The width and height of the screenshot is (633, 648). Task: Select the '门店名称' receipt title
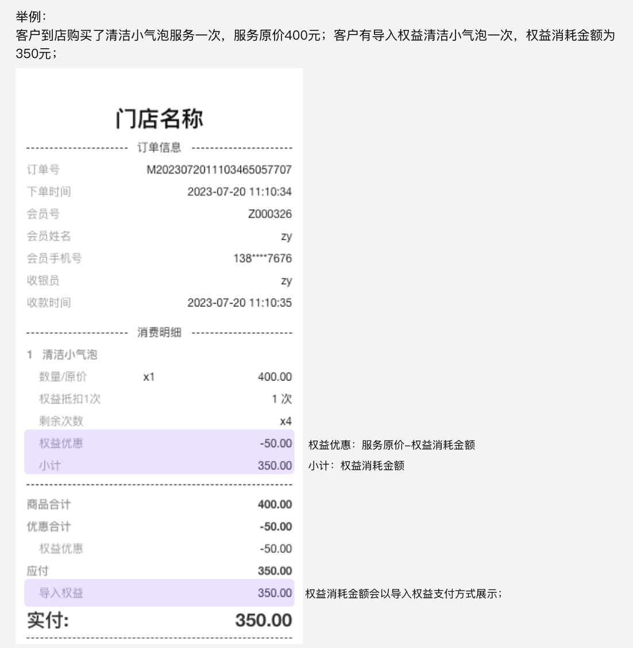[159, 118]
